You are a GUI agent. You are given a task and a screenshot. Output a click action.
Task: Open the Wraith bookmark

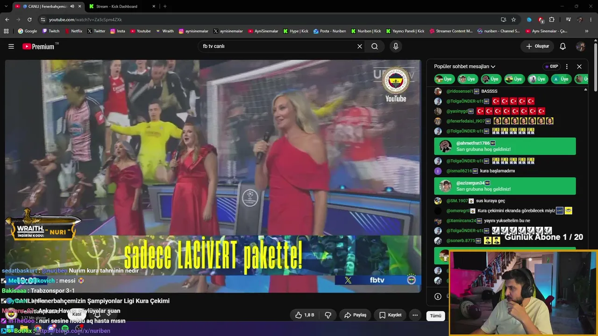(x=164, y=31)
